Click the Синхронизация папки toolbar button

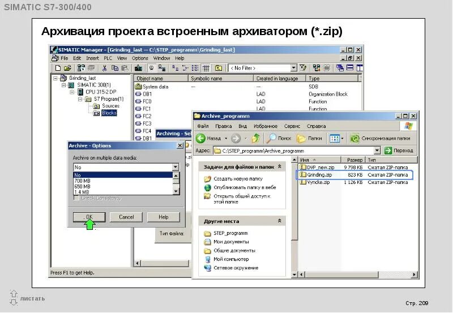(x=380, y=139)
